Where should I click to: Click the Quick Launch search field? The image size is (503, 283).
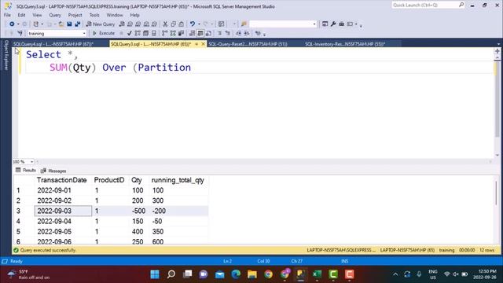(428, 5)
